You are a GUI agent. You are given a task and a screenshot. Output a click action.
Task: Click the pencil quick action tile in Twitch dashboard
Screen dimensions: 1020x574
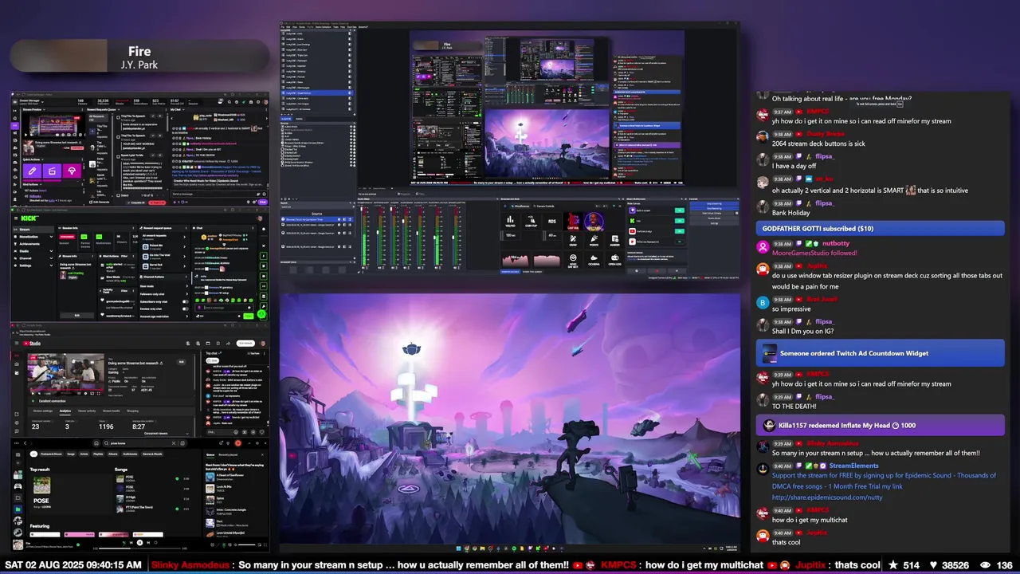coord(32,171)
